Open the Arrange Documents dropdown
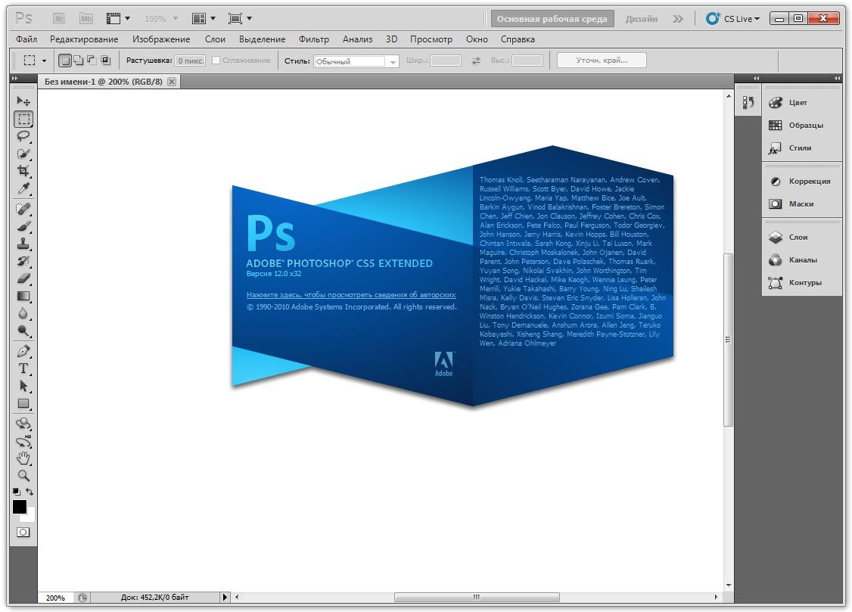Screen dimensions: 852x612 point(204,18)
